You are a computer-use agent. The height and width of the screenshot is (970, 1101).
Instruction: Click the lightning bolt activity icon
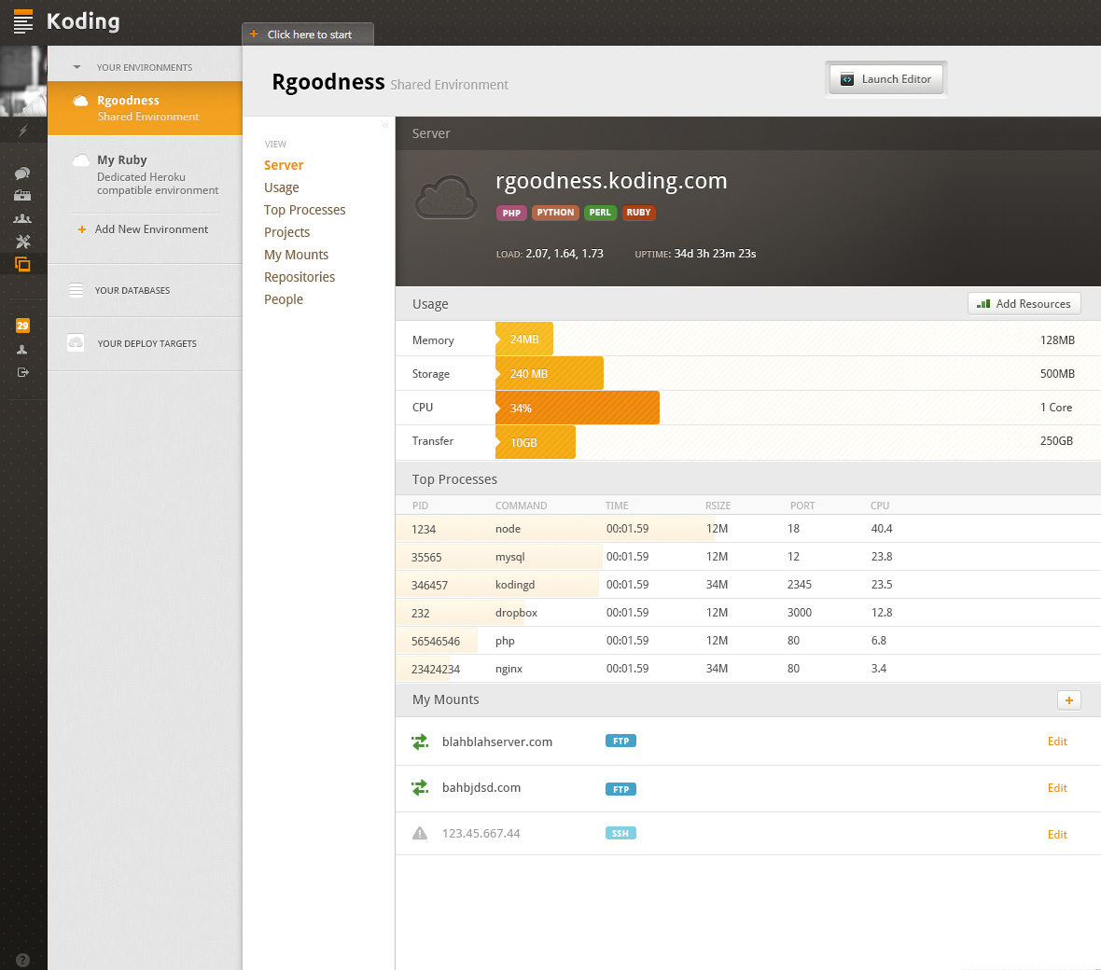tap(22, 131)
